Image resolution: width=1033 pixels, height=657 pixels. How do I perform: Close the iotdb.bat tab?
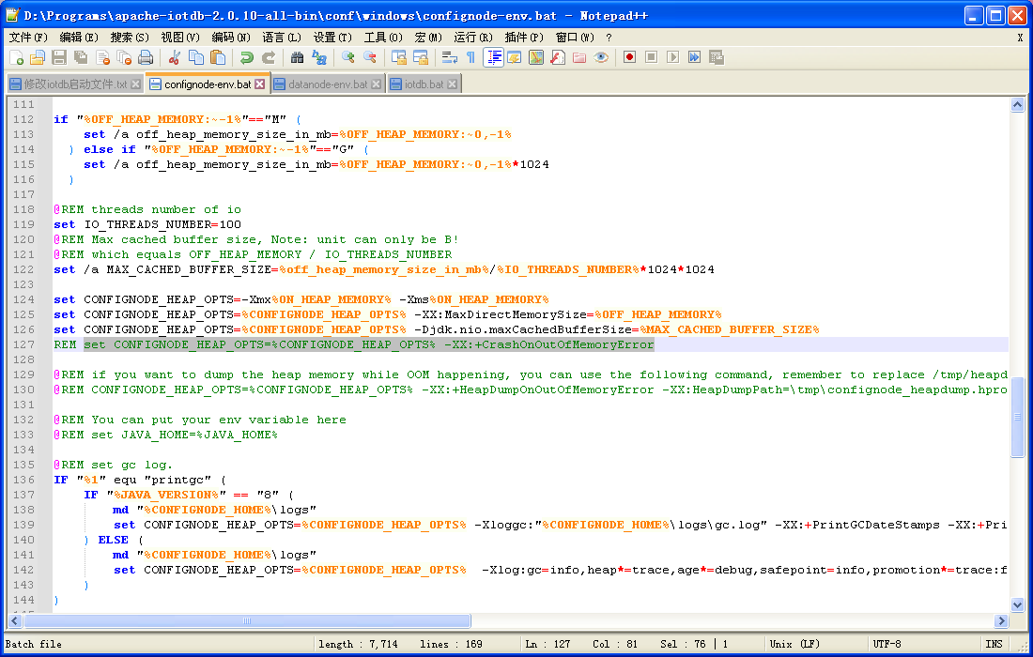(x=452, y=84)
